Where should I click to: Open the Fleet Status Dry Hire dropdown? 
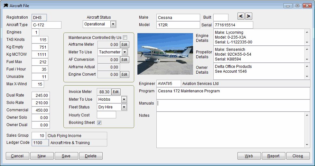pyautogui.click(x=124, y=107)
